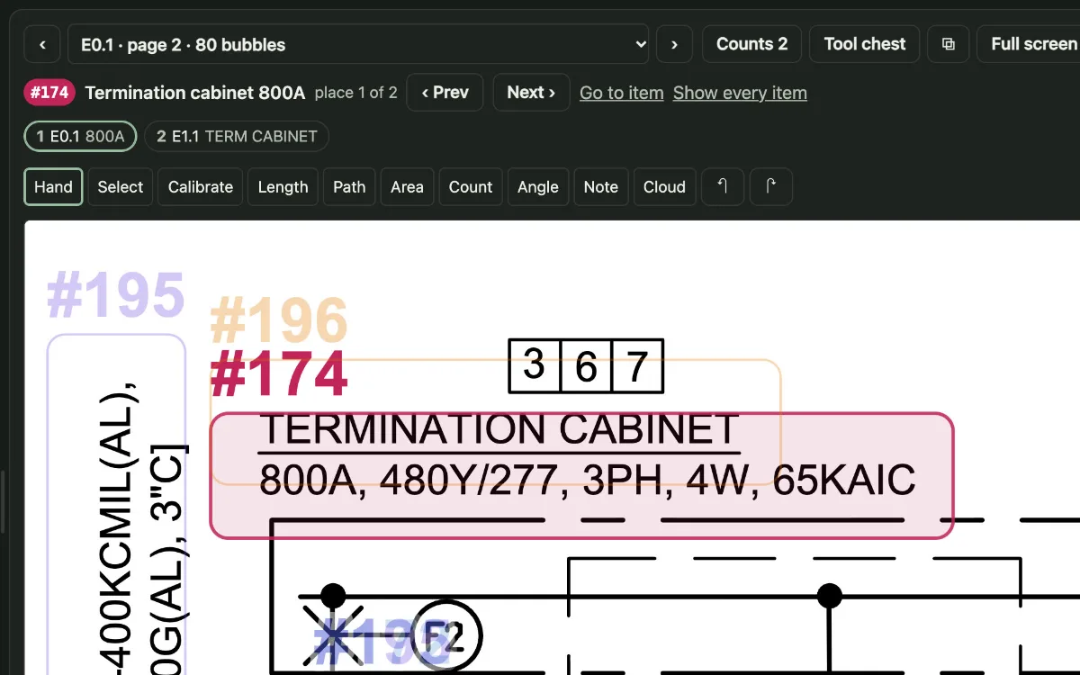The image size is (1080, 675).
Task: Click the "Termination cabinet 800A" title
Action: pos(195,93)
